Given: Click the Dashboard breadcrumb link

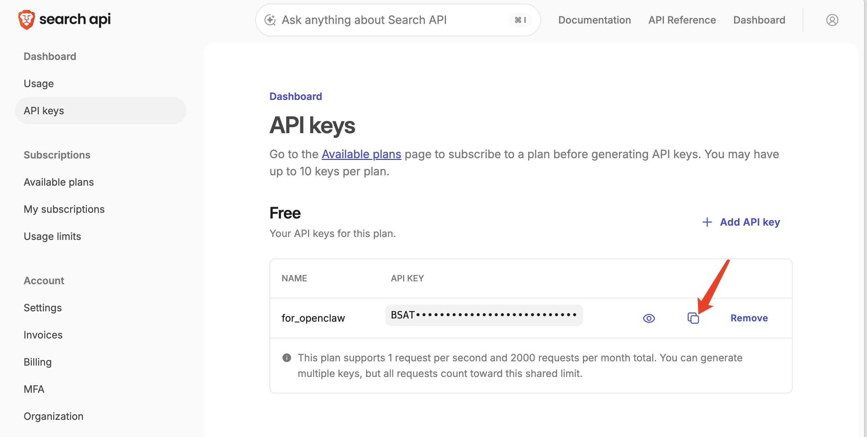Looking at the screenshot, I should tap(296, 96).
